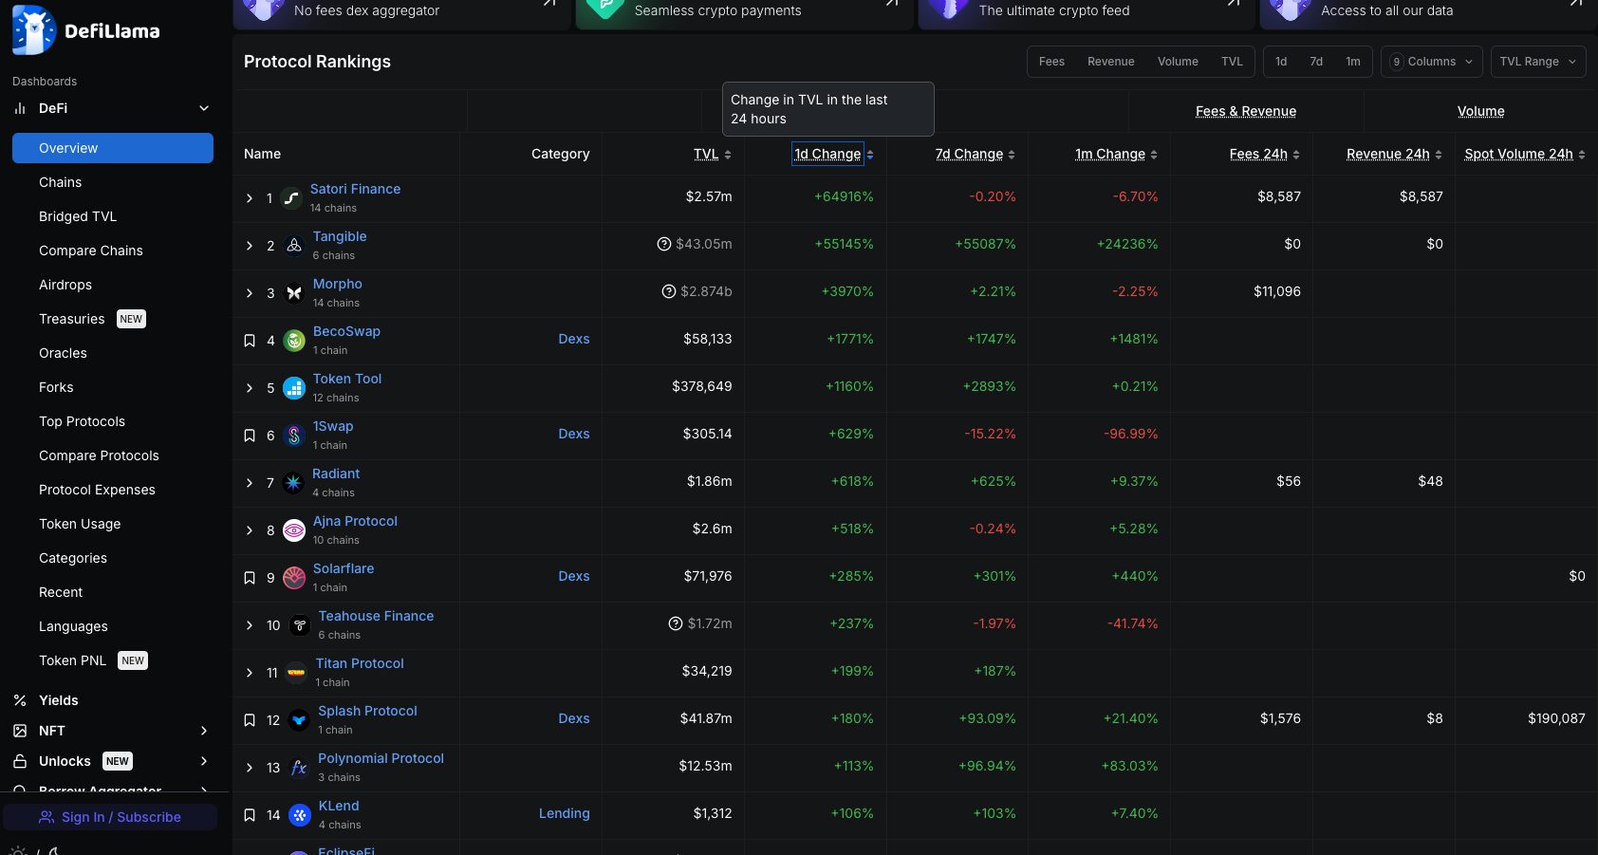This screenshot has height=855, width=1598.
Task: Select the TVL filter button
Action: (x=1232, y=62)
